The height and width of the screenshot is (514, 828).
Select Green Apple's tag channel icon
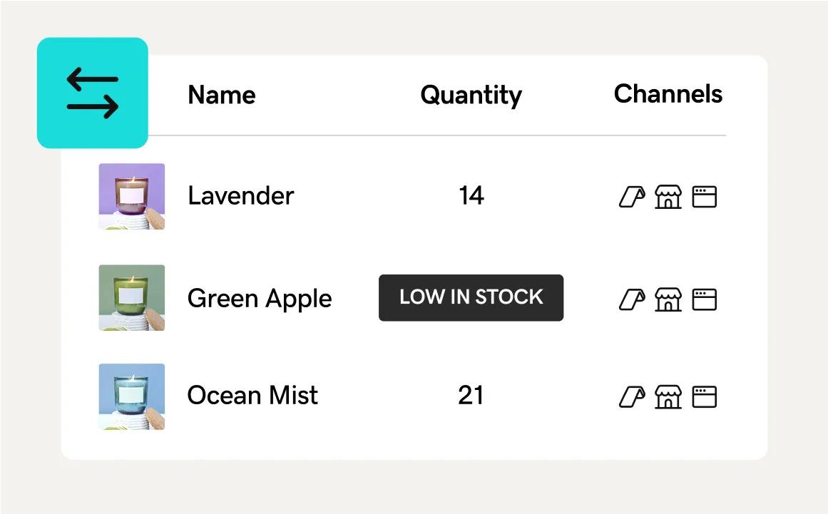click(631, 299)
